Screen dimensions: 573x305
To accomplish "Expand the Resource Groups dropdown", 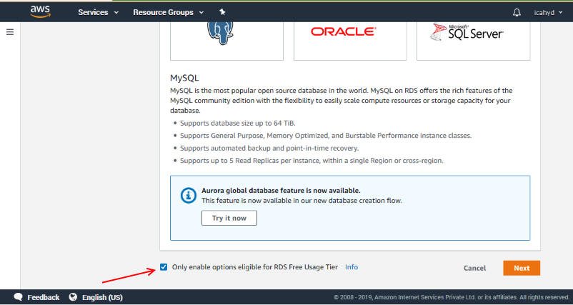I will coord(169,12).
